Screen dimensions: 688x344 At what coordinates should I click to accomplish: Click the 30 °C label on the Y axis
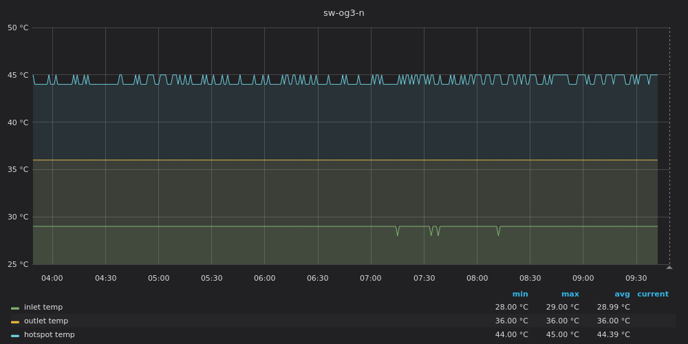click(x=18, y=217)
